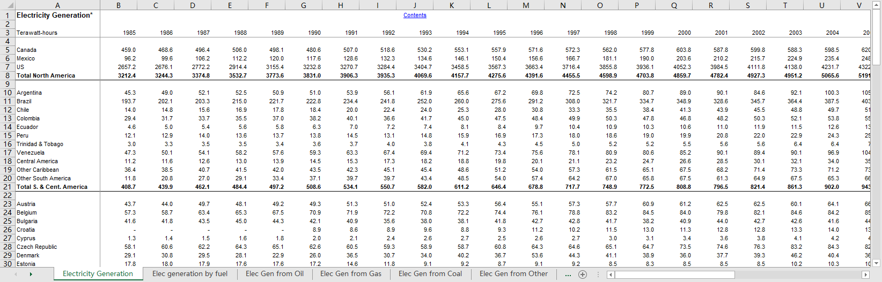
Task: Show more sheet tabs via ellipsis
Action: coord(568,274)
